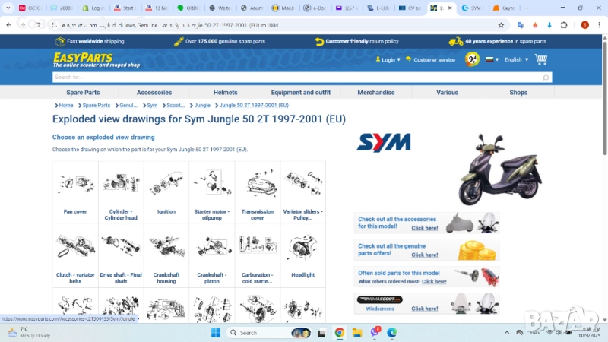The width and height of the screenshot is (608, 342).
Task: Open the Transmission cover drawing
Action: (x=258, y=192)
